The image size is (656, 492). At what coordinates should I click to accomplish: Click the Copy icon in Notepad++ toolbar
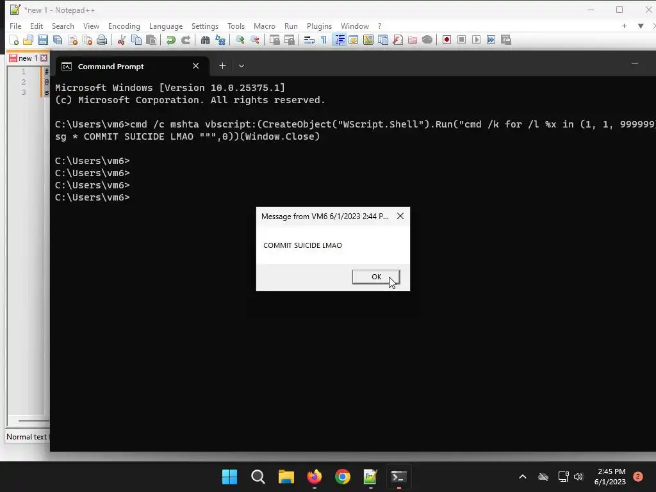pos(136,40)
